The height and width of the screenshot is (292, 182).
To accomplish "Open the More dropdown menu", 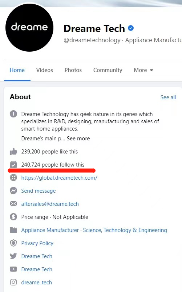I will click(143, 70).
